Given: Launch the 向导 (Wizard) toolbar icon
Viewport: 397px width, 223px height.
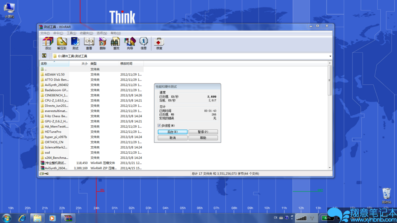Looking at the screenshot, I should pos(129,43).
